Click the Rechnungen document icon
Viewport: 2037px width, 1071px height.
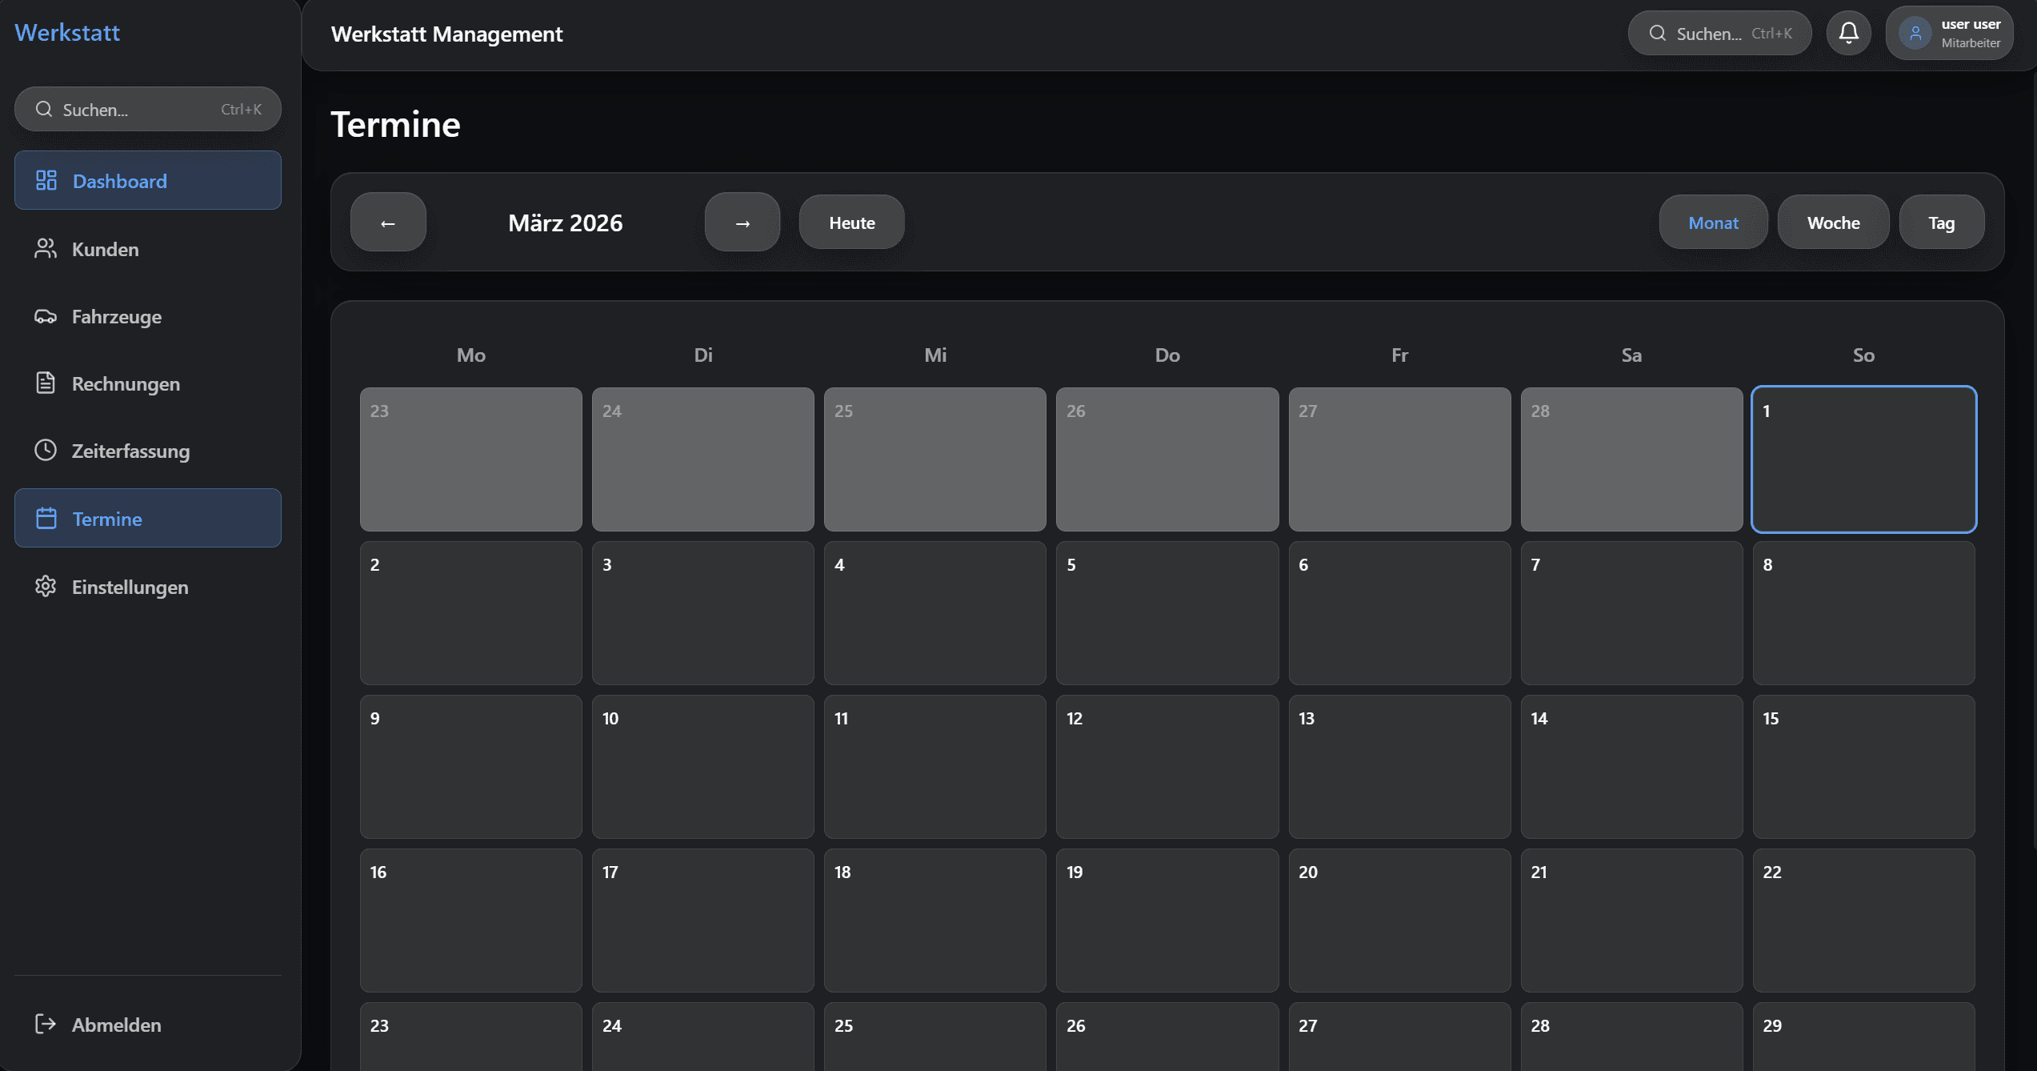point(46,383)
